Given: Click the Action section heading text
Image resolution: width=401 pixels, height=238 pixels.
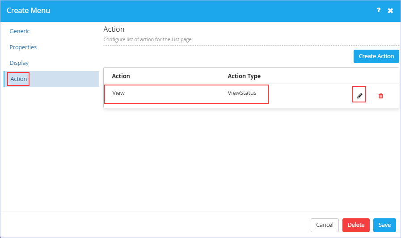Looking at the screenshot, I should 114,30.
